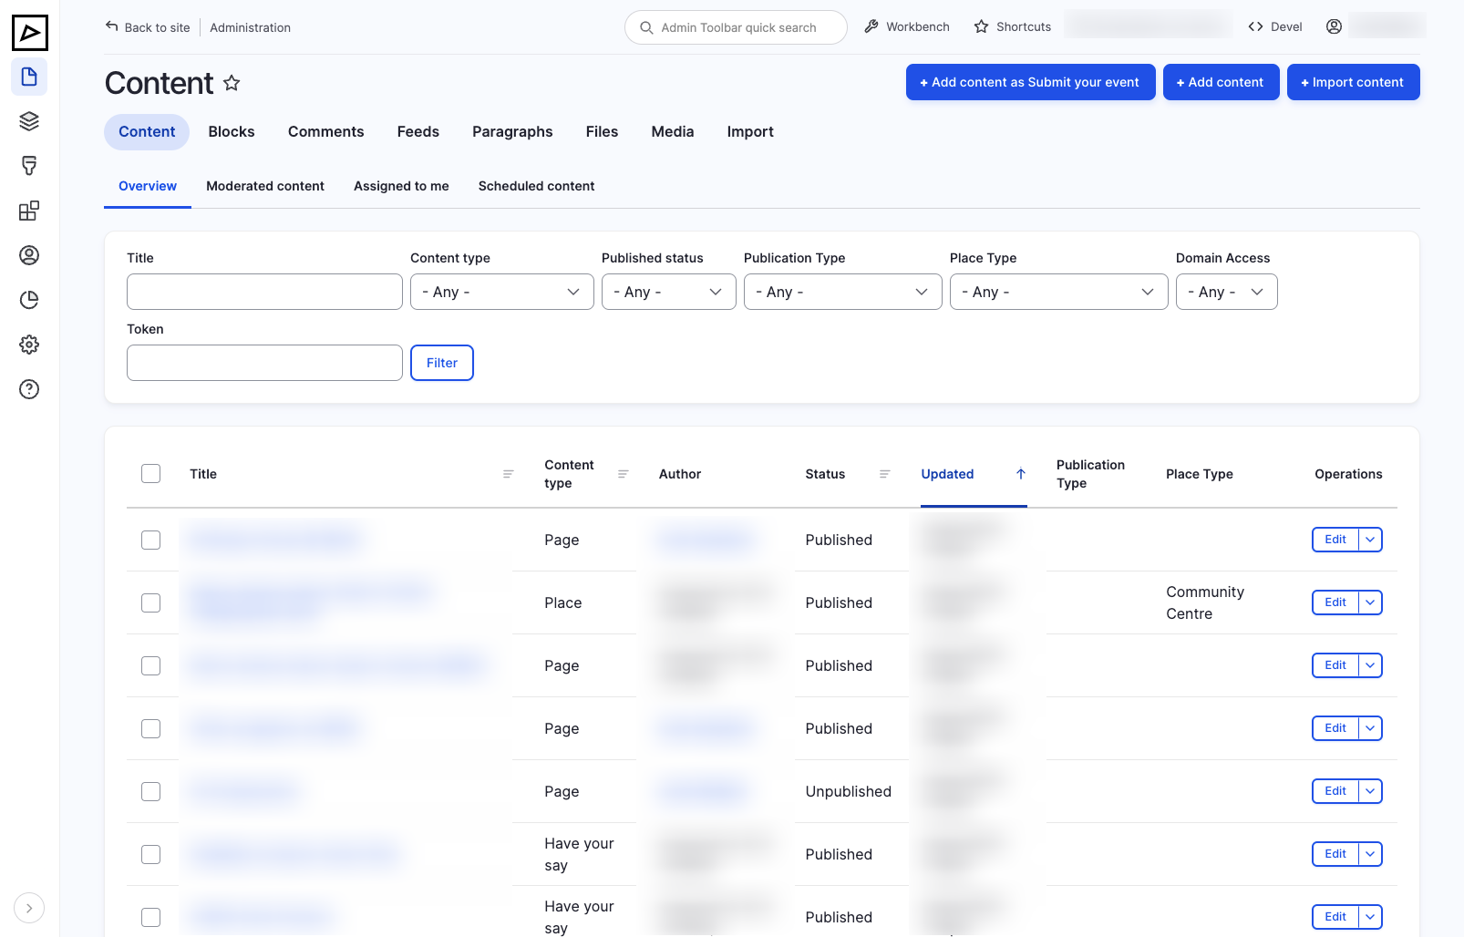This screenshot has height=937, width=1464.
Task: Click the Configuration gear icon
Action: tap(29, 345)
